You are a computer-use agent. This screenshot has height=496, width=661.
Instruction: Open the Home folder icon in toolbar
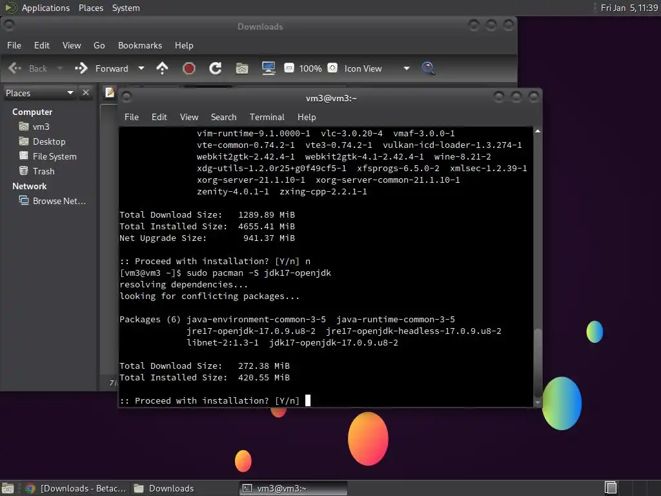(242, 68)
